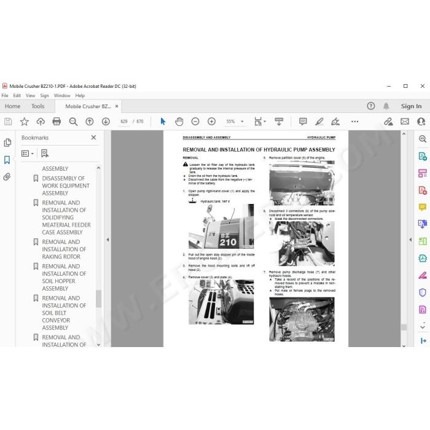
Task: Activate the Hand pan tool
Action: click(179, 121)
